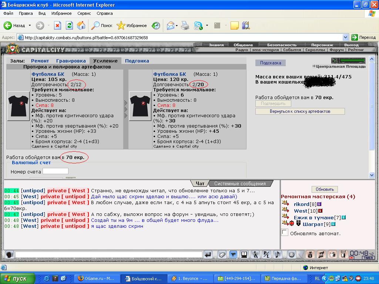The image size is (379, 284).
Task: Switch to the Ремонт hall tab
Action: tap(40, 61)
